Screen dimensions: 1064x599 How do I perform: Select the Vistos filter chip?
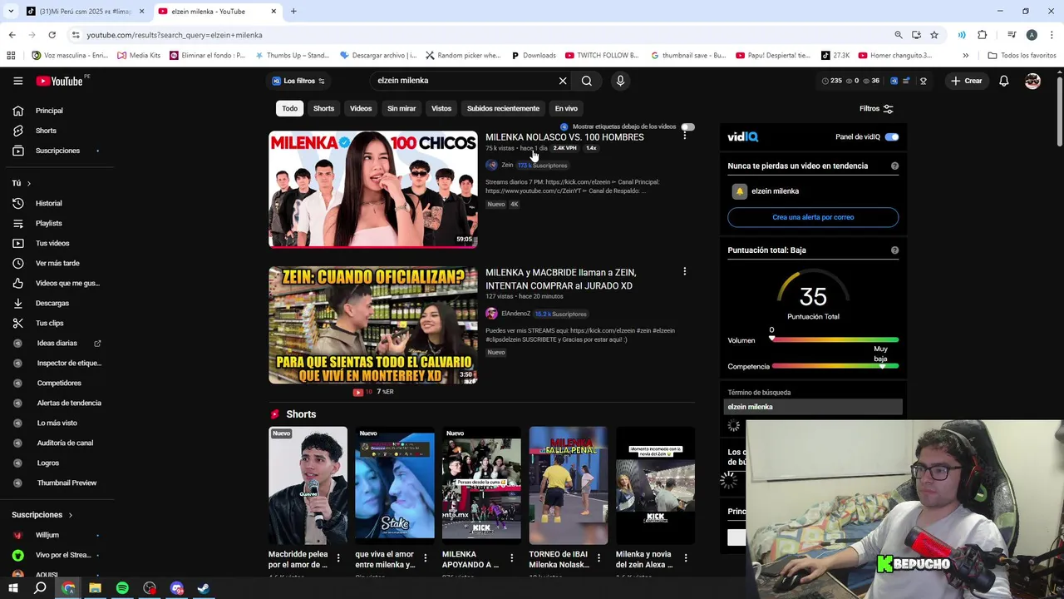(x=441, y=108)
